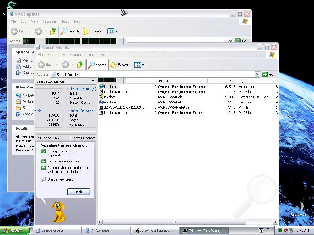Image resolution: width=314 pixels, height=235 pixels.
Task: Open Help menu in Search Results window
Action: pos(104,55)
